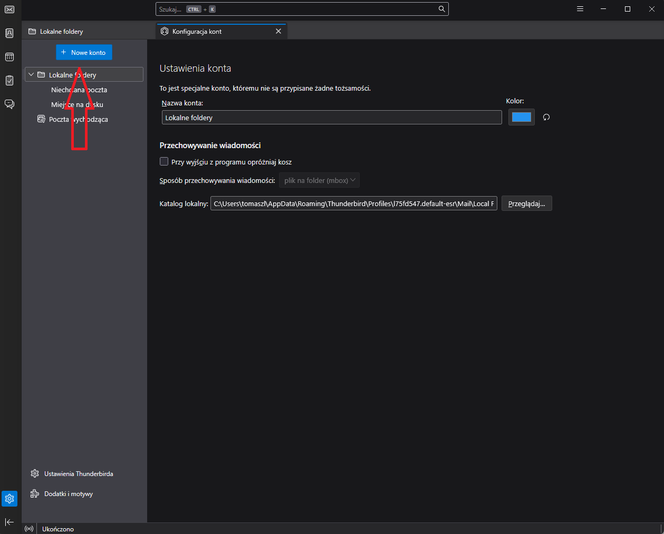Click the Nazwa konta input field

(331, 118)
